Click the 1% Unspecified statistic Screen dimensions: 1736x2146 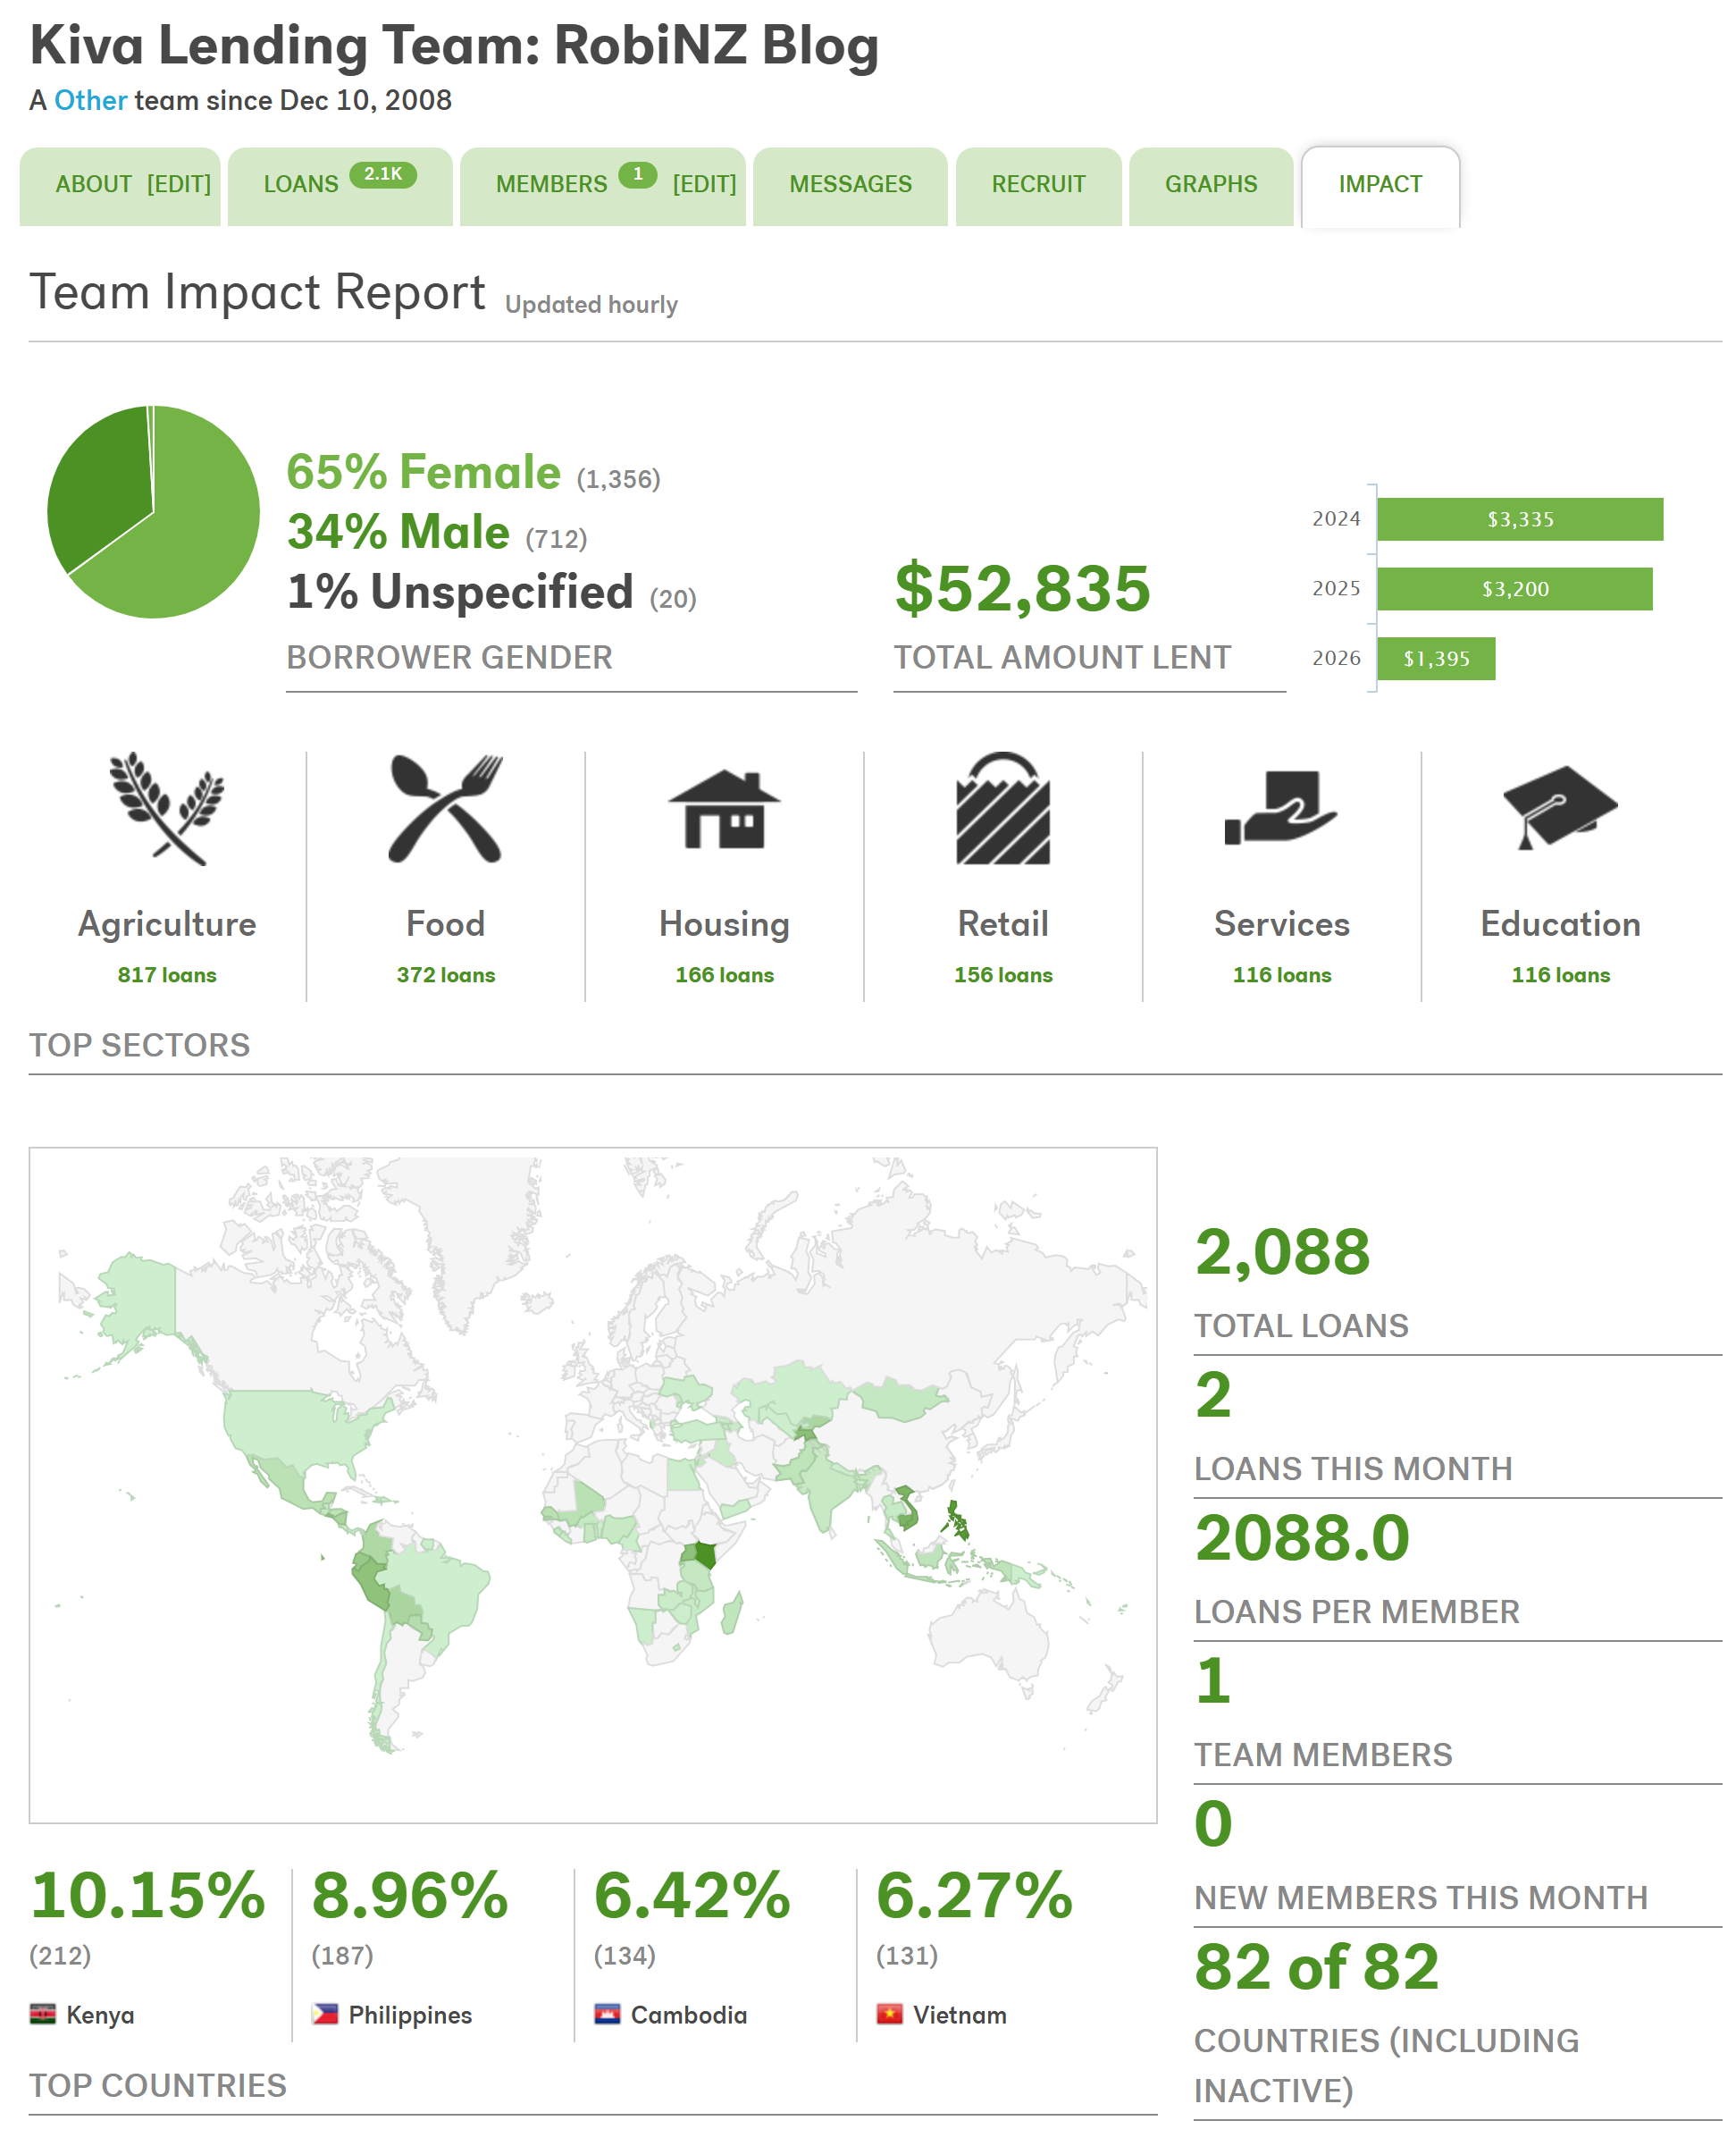pos(460,592)
